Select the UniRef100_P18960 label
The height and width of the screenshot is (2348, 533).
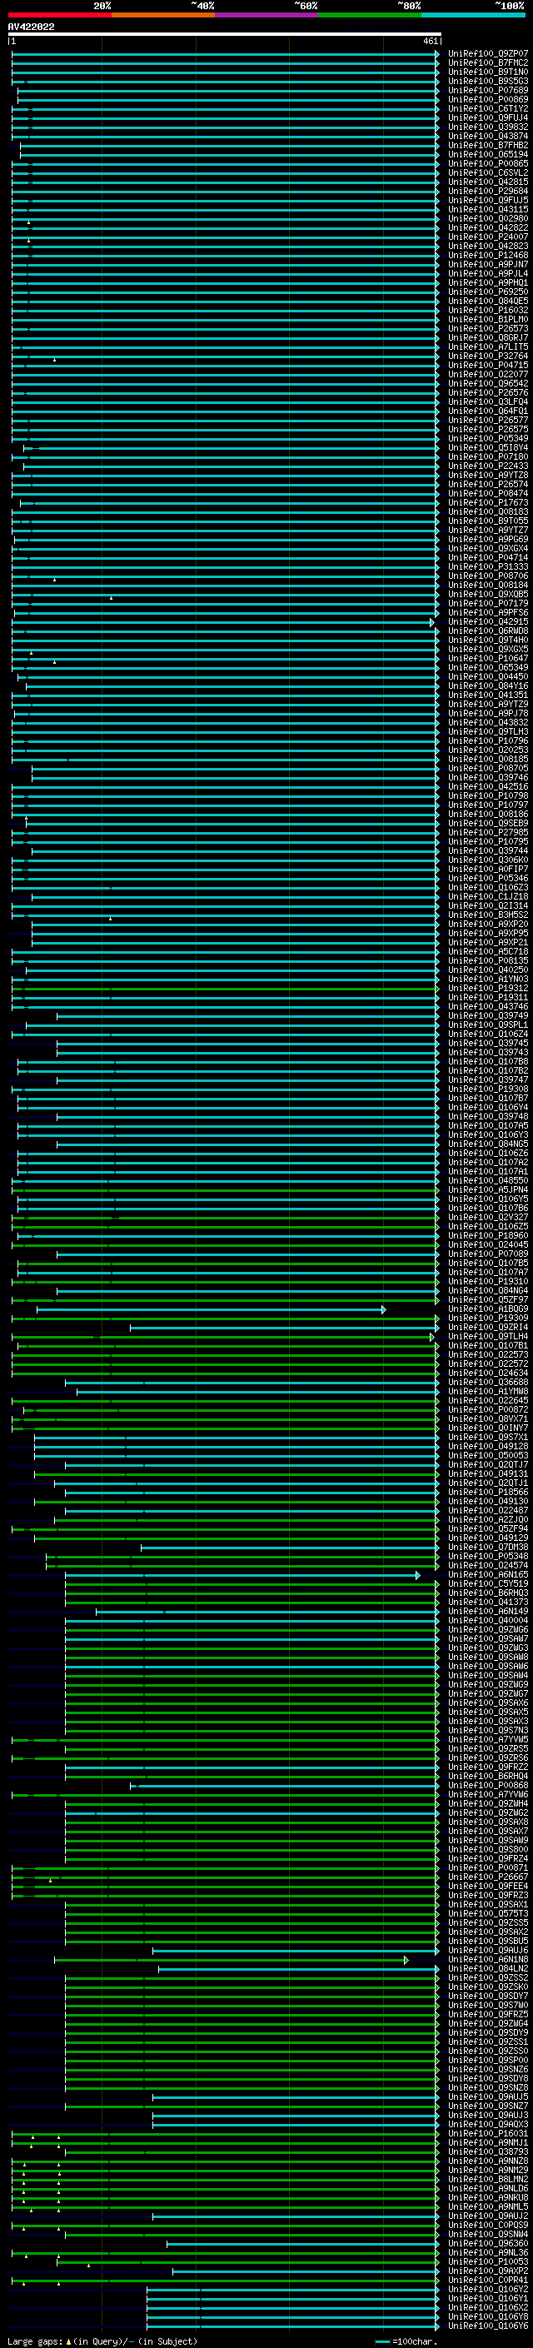(x=487, y=1236)
